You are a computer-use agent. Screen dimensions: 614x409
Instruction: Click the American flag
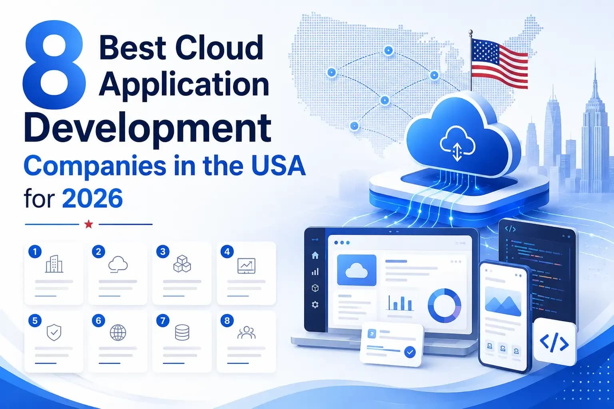(499, 64)
